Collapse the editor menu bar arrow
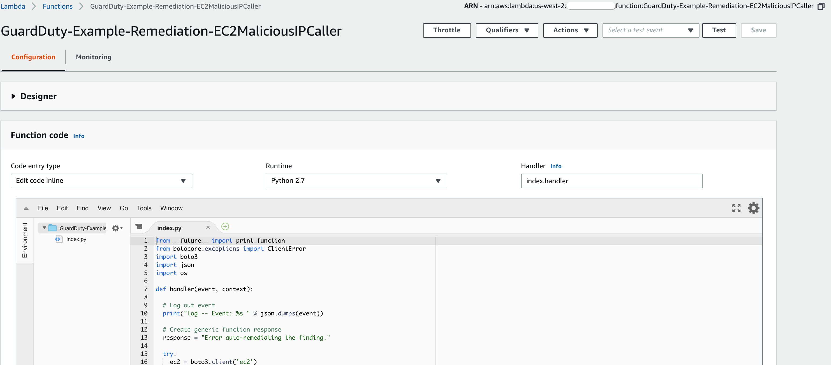The width and height of the screenshot is (831, 365). click(26, 208)
